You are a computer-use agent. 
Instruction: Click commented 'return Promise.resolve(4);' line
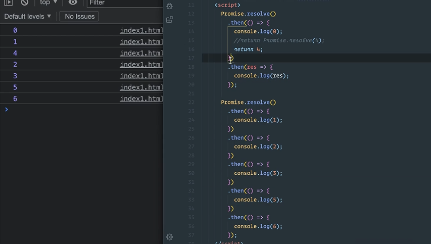point(279,40)
